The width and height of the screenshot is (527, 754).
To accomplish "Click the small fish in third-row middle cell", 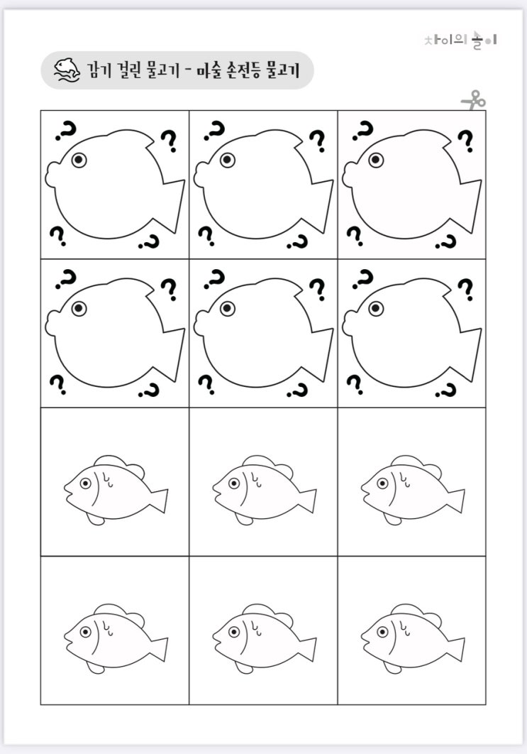I will [x=265, y=489].
